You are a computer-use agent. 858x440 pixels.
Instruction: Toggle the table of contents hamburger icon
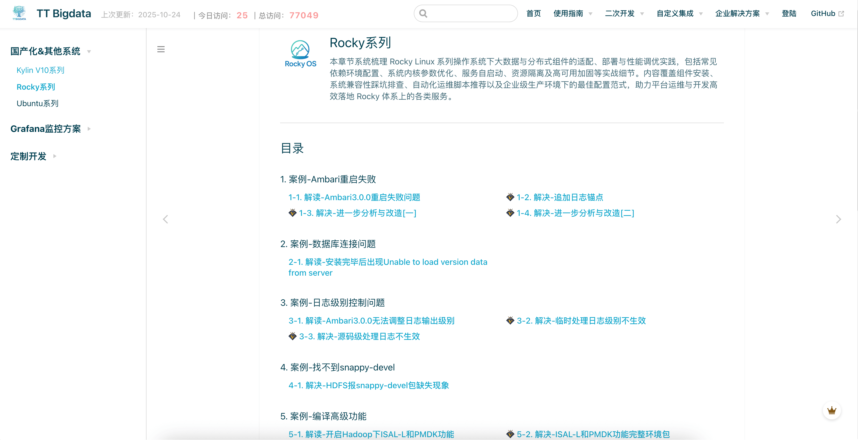pos(161,49)
